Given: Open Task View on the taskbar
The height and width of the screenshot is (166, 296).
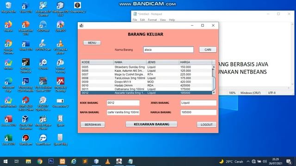Looking at the screenshot, I should 17,161.
